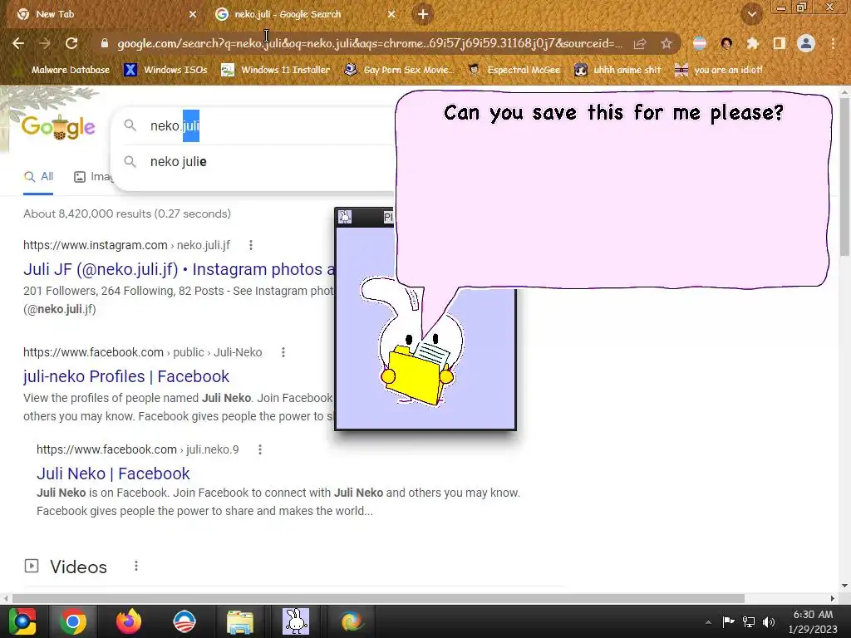851x638 pixels.
Task: Bookmark this page with the star icon
Action: (667, 44)
